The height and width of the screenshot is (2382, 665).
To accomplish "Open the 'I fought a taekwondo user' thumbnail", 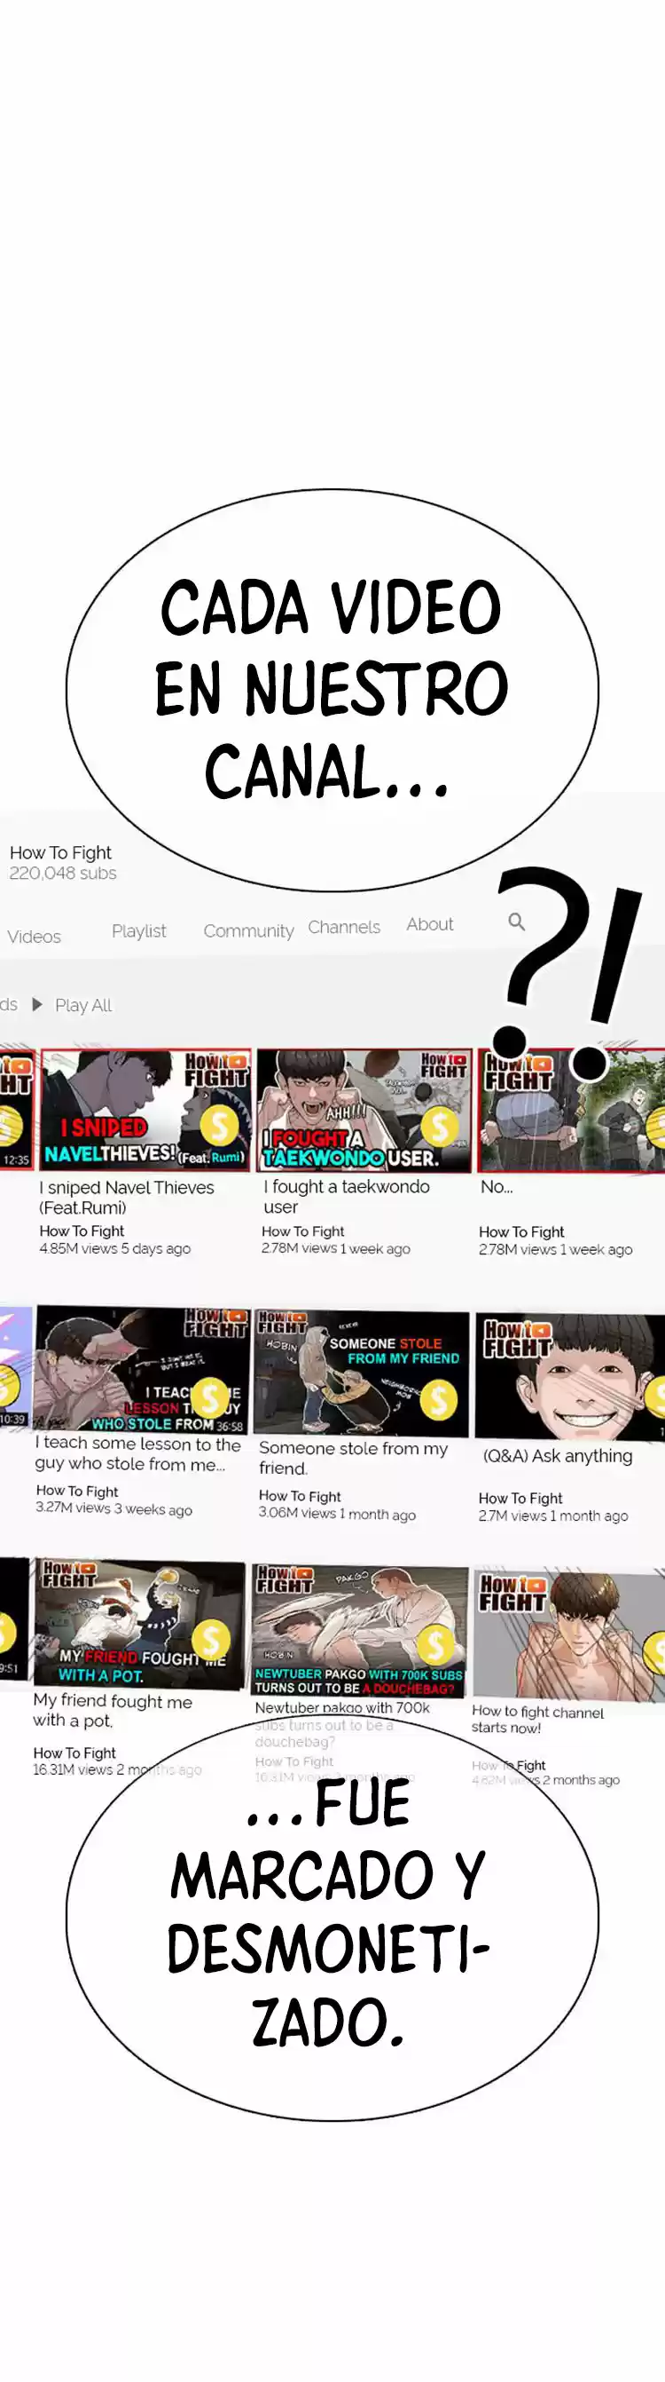I will pos(364,1111).
